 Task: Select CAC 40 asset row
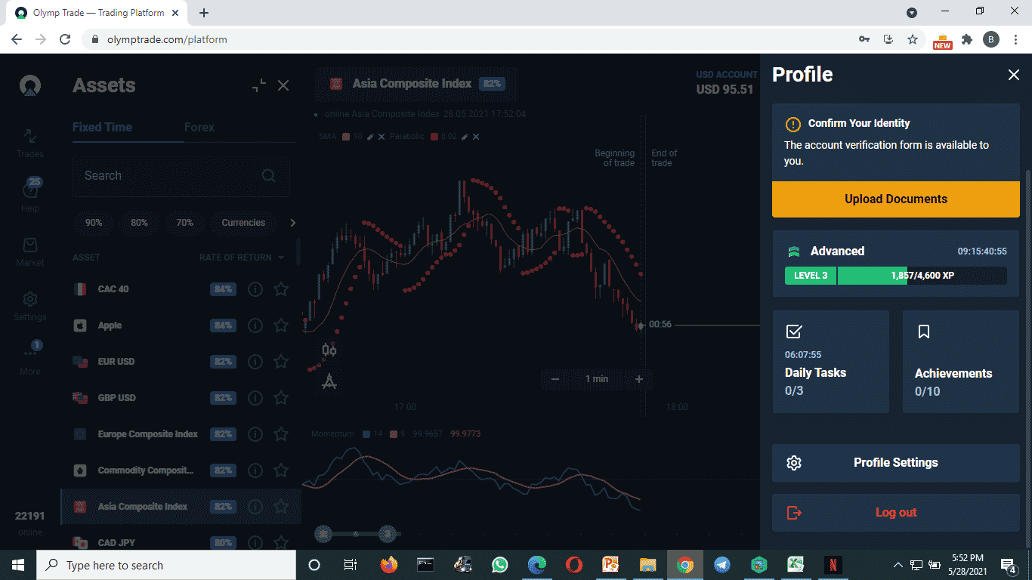click(181, 289)
